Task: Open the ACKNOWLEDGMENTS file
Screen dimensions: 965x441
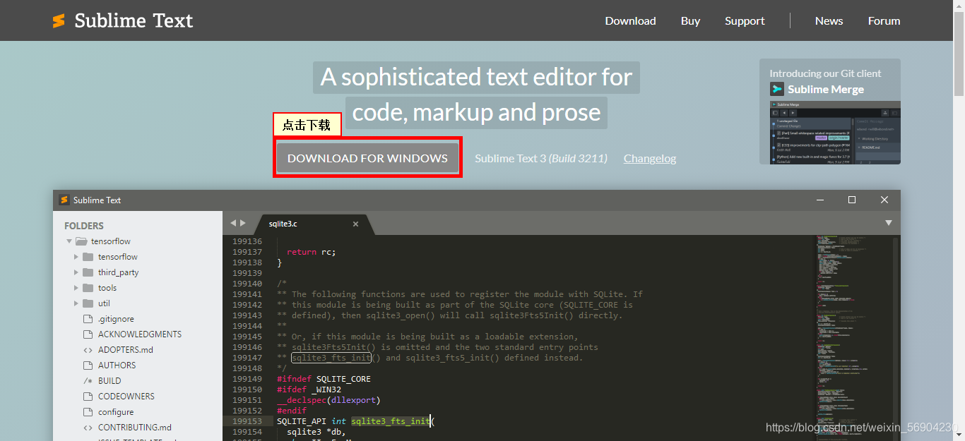Action: tap(140, 334)
